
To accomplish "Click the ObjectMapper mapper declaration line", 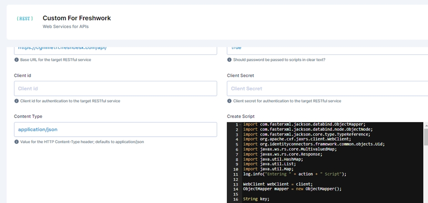I will (x=292, y=189).
